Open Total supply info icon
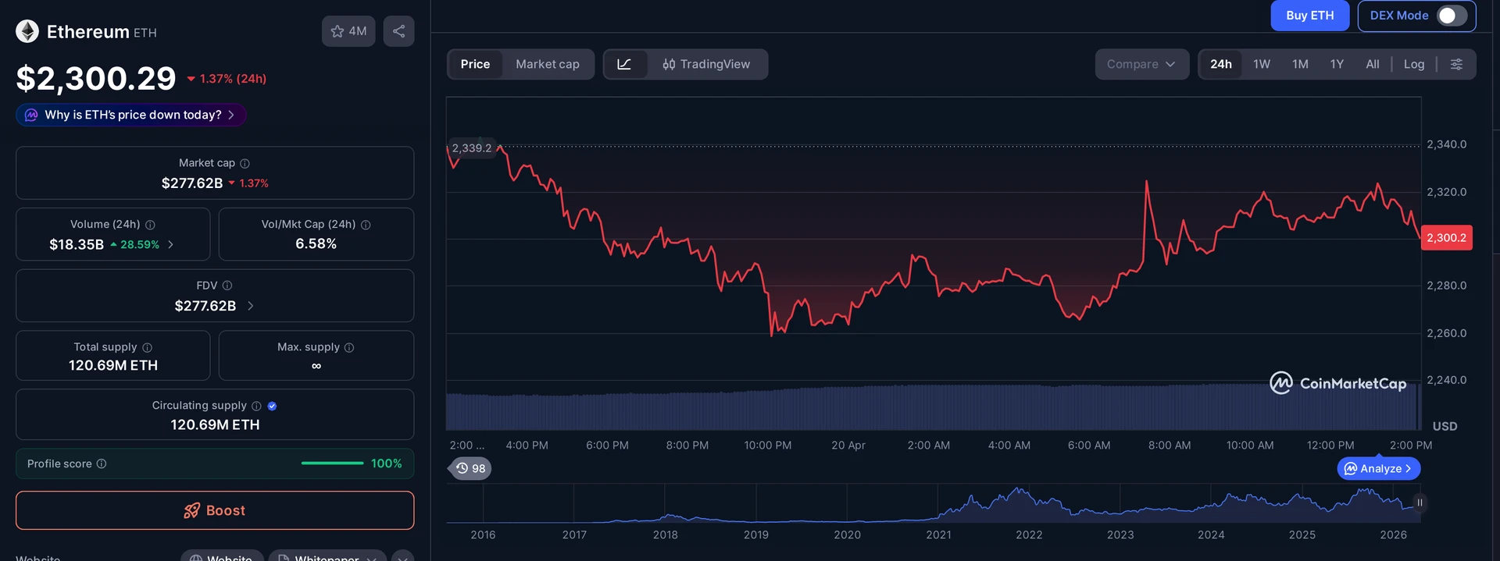 (147, 347)
